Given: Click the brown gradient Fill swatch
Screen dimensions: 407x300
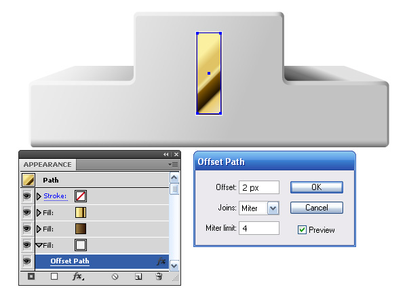Looking at the screenshot, I should coord(81,229).
